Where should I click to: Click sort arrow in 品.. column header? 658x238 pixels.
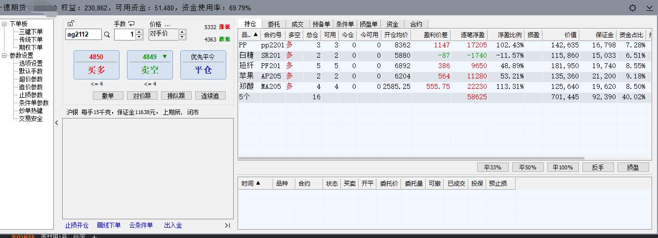(256, 35)
